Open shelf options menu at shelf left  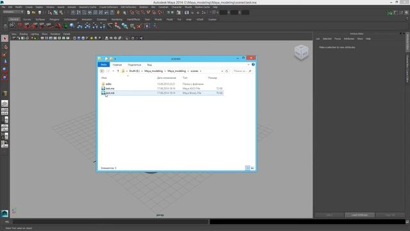5,26
